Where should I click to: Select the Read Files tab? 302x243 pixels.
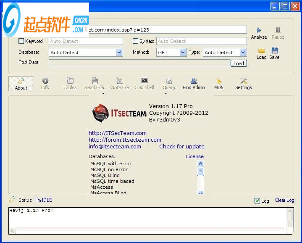(95, 84)
